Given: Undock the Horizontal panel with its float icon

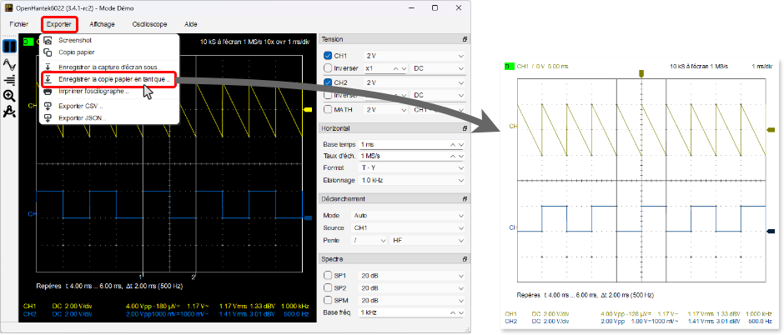Looking at the screenshot, I should (x=464, y=128).
